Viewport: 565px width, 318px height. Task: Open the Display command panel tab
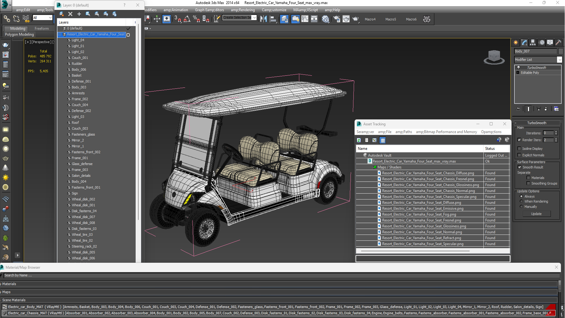550,43
